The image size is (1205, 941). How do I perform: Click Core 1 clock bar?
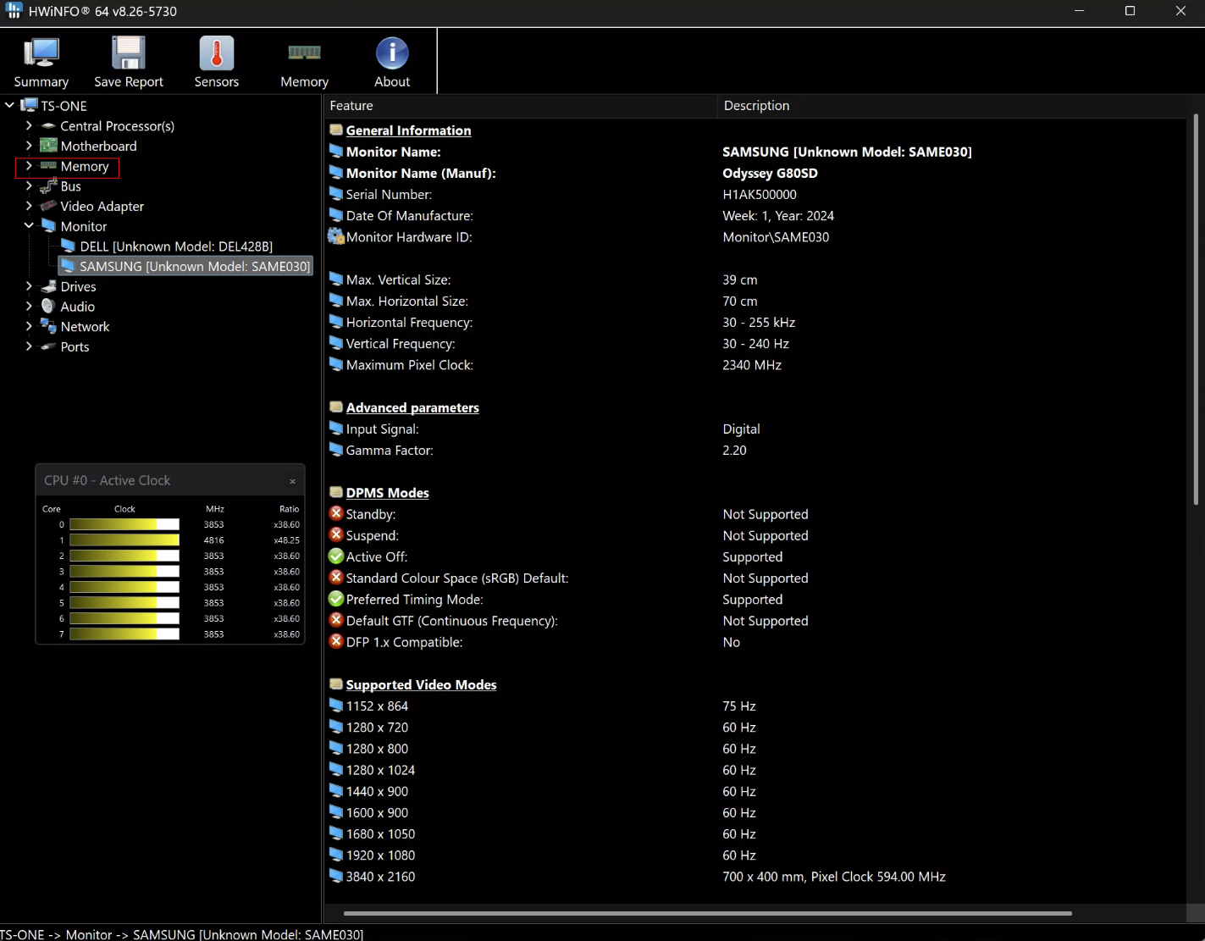pos(124,540)
